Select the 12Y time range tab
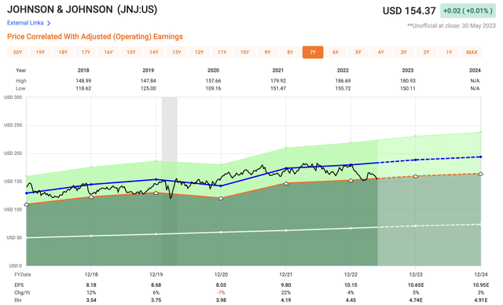Screen dimensions: 503x305 point(199,53)
